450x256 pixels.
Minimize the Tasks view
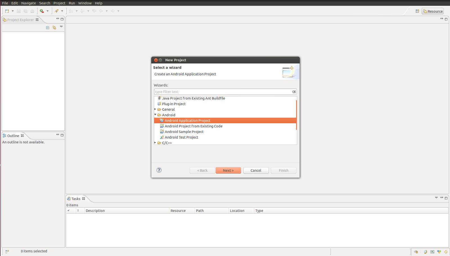[441, 198]
